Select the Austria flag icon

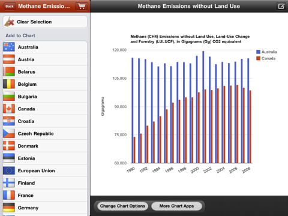point(9,59)
